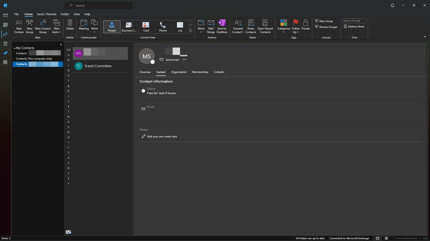
Task: Click the Search People input field
Action: point(354,21)
